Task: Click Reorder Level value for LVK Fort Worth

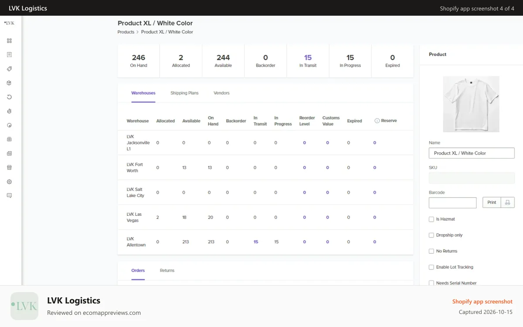Action: click(304, 167)
